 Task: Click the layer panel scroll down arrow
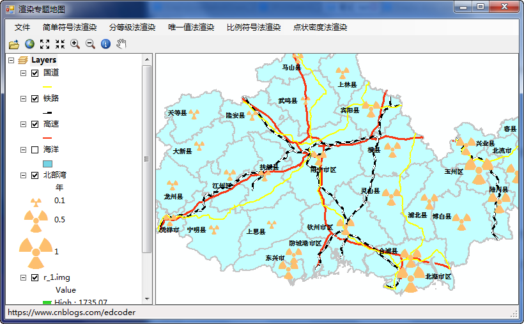coord(147,298)
